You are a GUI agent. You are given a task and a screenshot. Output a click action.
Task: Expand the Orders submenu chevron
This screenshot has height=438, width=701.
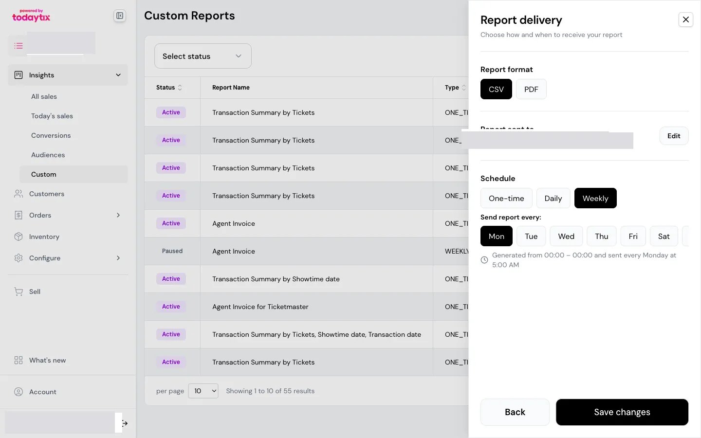[118, 215]
